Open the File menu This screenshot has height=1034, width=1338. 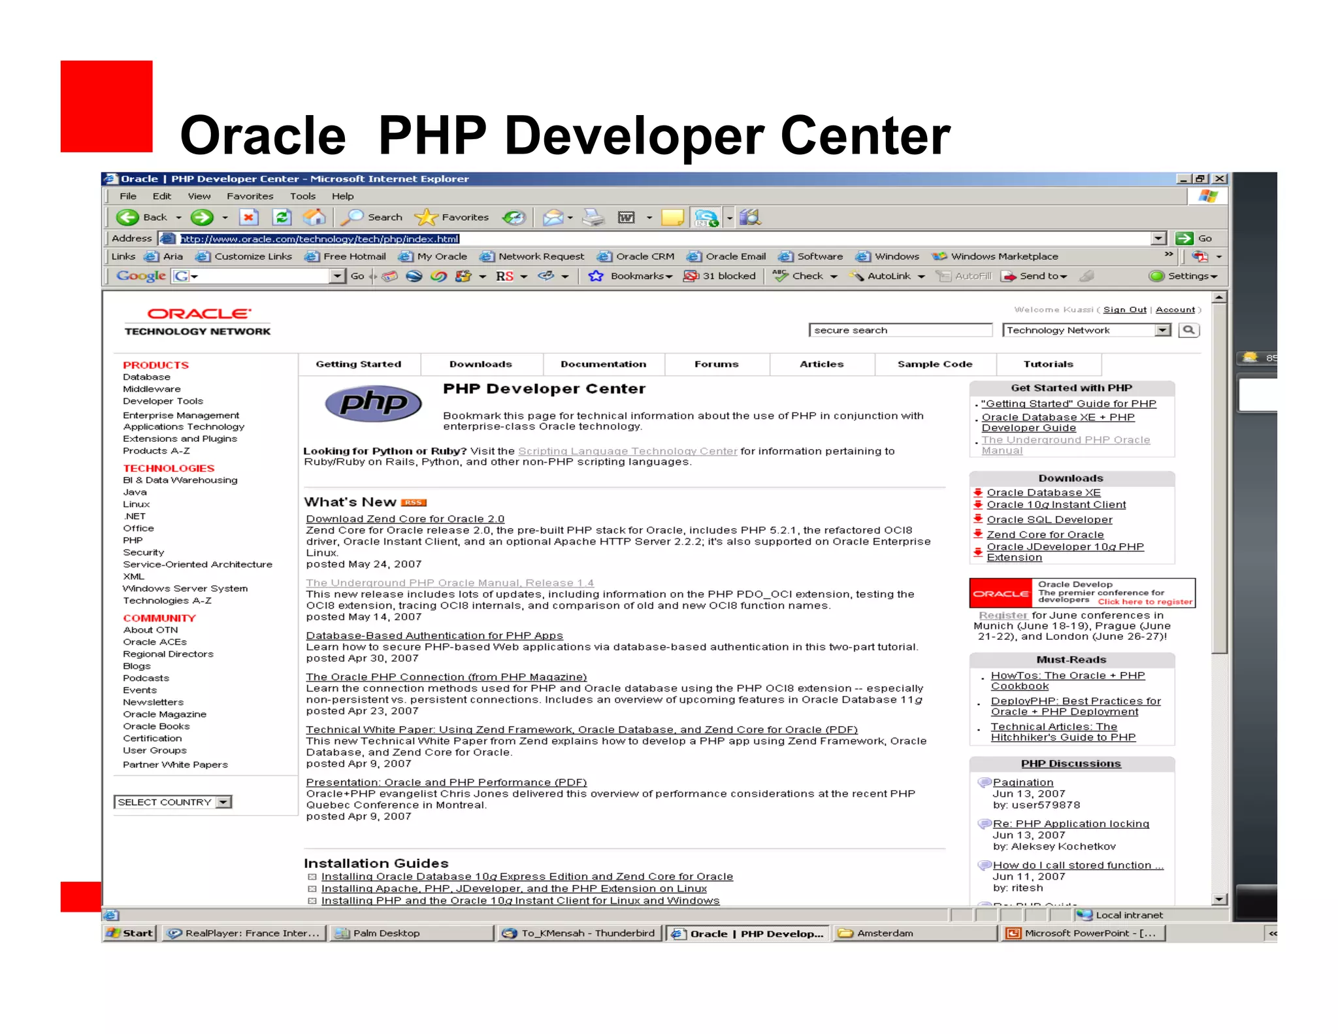128,196
